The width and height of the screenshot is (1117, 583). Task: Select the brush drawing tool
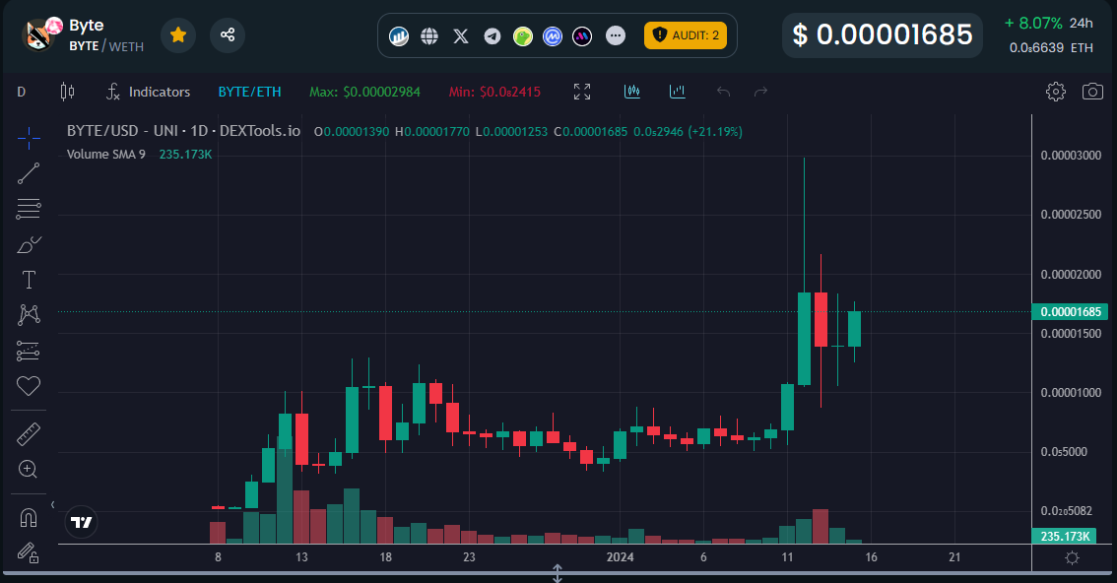[29, 245]
